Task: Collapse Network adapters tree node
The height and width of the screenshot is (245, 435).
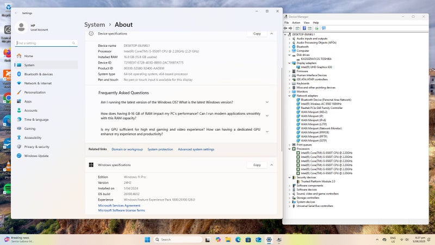Action: 289,96
